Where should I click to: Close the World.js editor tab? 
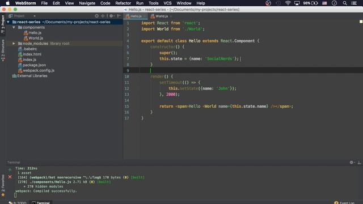171,16
